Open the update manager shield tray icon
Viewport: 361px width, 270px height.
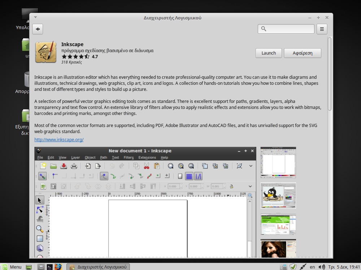click(x=293, y=267)
